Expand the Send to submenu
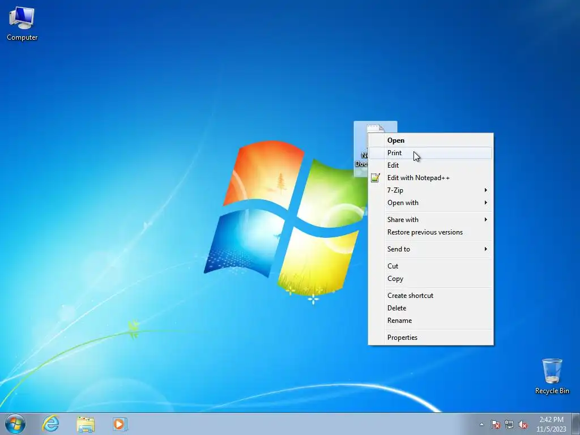This screenshot has width=580, height=435. [431, 249]
